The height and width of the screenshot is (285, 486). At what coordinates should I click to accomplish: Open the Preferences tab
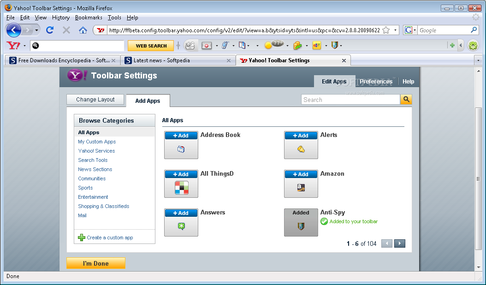pos(376,82)
